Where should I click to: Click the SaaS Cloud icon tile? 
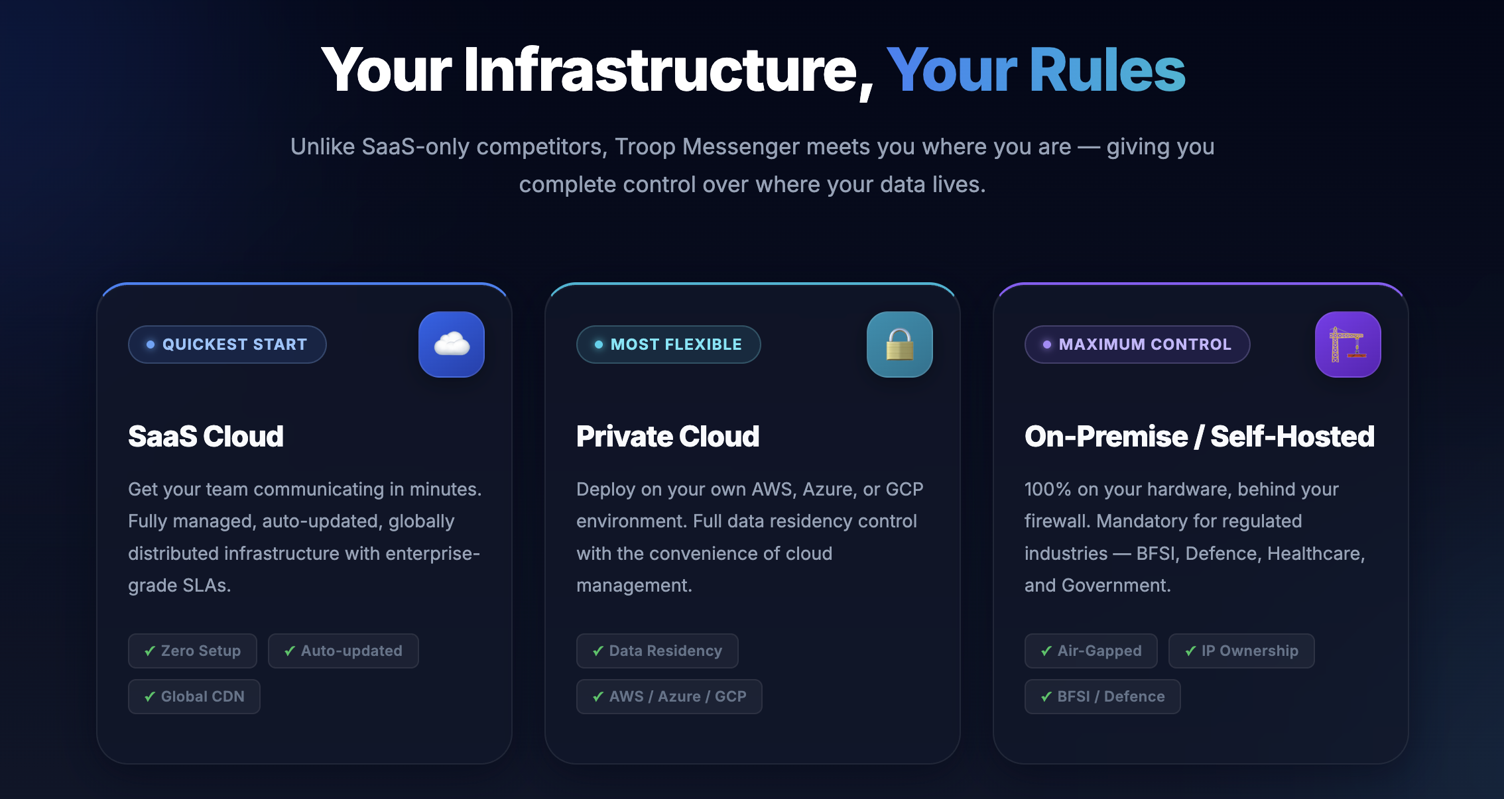(452, 345)
